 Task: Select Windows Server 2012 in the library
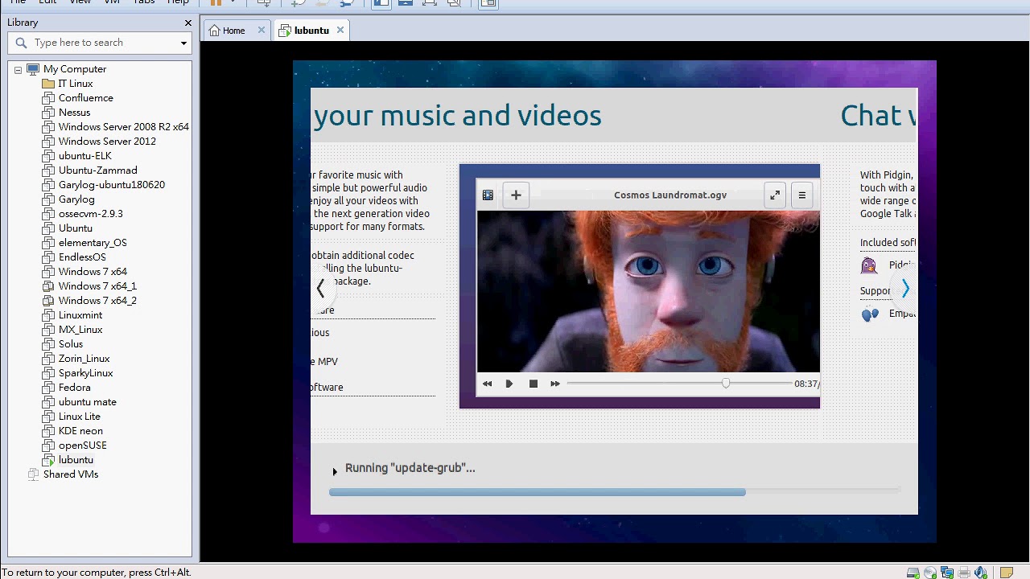[x=107, y=142]
